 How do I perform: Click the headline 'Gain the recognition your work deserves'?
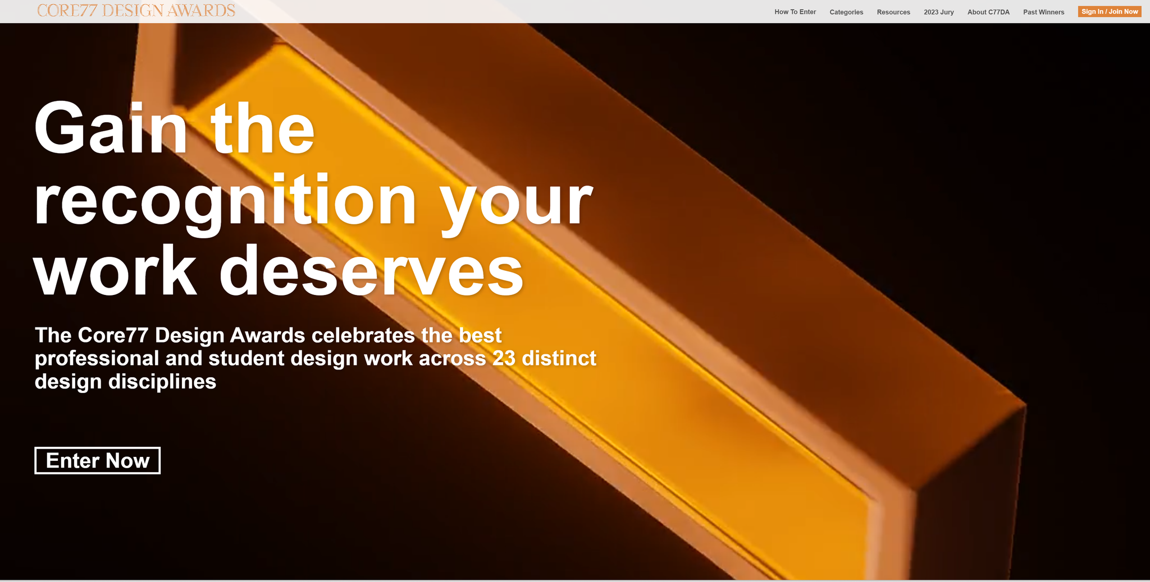pos(313,198)
